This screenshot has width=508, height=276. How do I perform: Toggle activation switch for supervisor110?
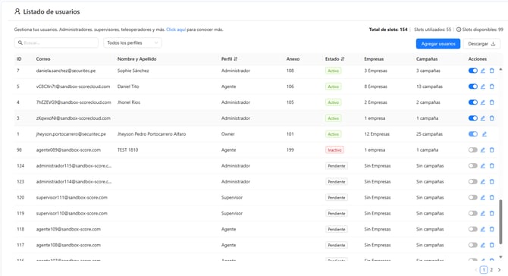(473, 214)
